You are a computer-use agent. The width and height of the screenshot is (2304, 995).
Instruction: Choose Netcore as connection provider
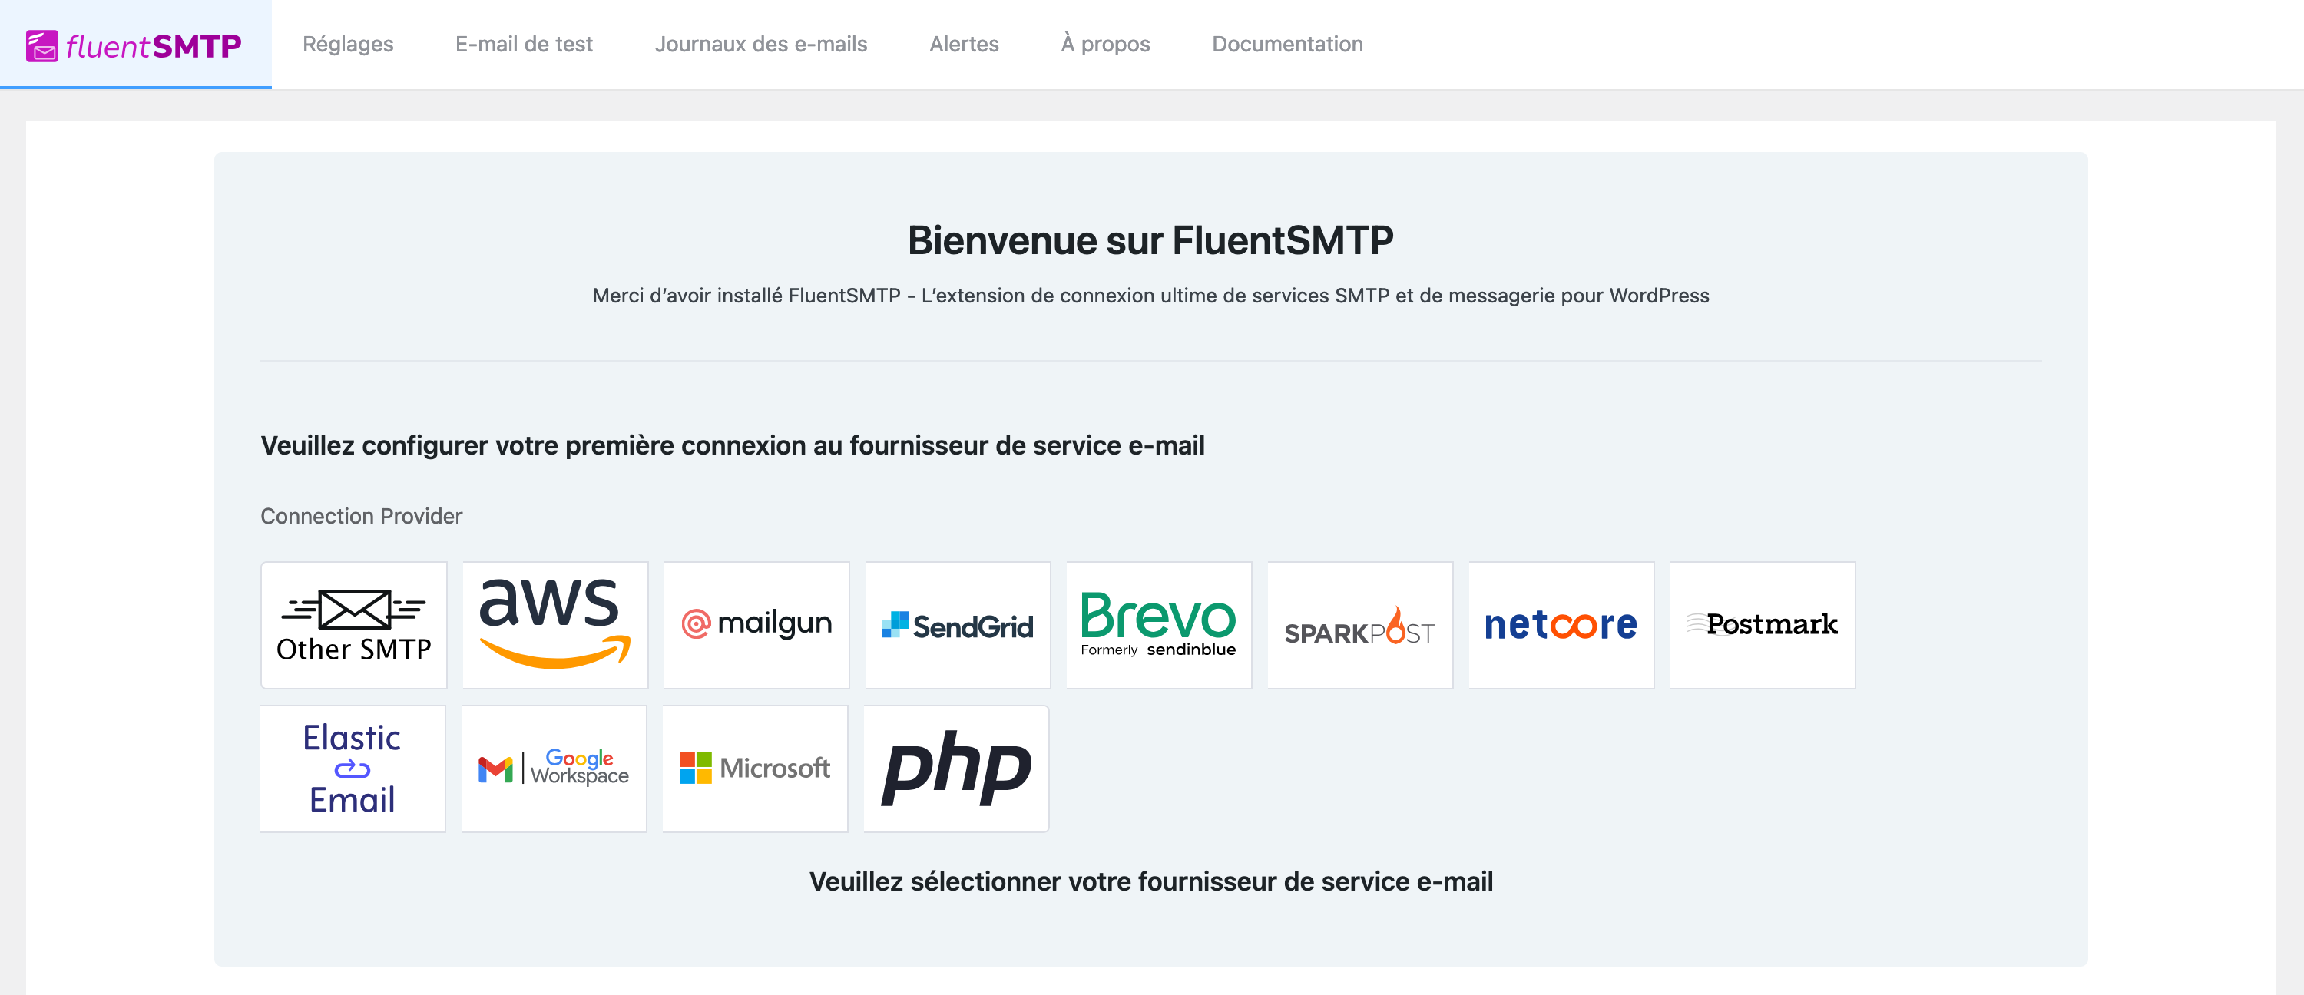1561,624
